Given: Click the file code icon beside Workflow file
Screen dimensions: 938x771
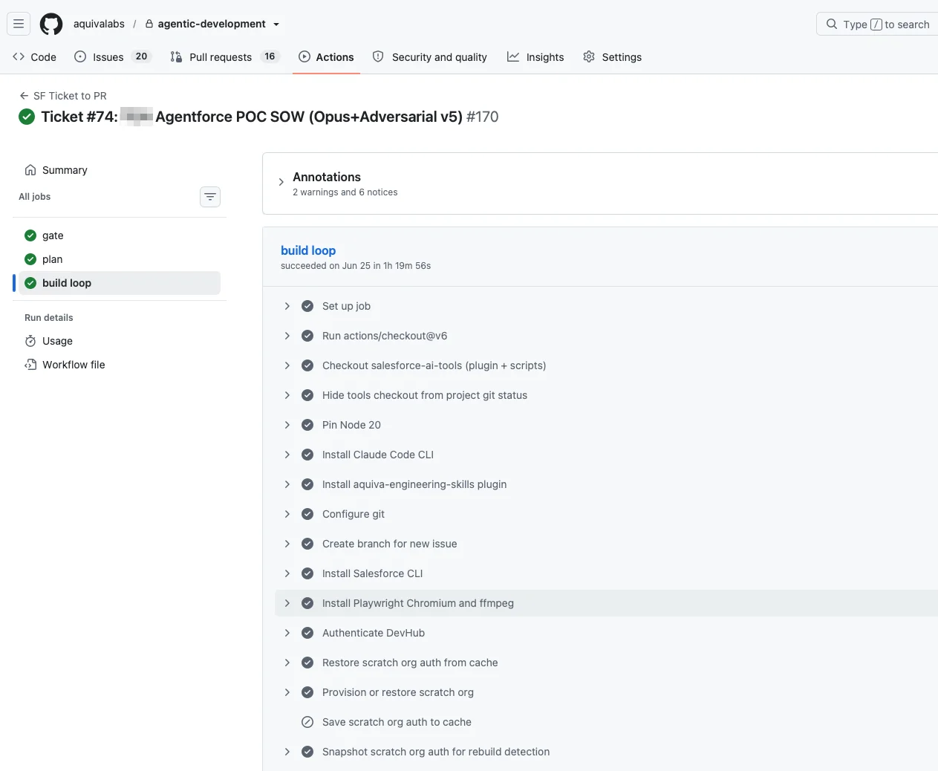Looking at the screenshot, I should (30, 365).
